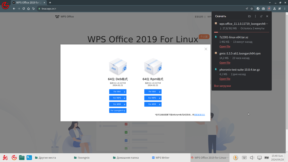
Task: Open the red start menu icon in taskbar
Action: coord(5,158)
